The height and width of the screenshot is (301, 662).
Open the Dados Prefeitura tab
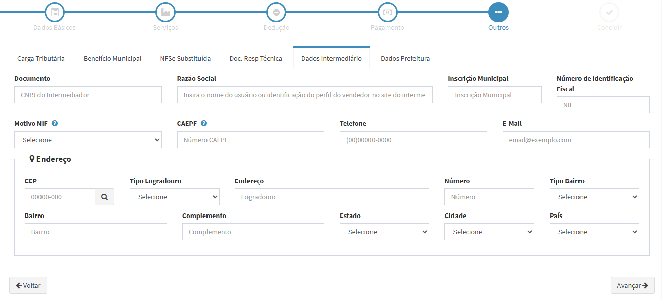(405, 58)
